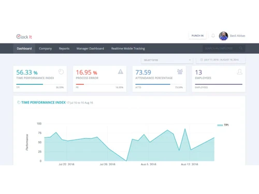The height and width of the screenshot is (194, 259).
Task: Open the Reports menu
Action: click(64, 49)
